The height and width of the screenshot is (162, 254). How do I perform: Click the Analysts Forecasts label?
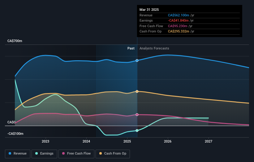click(x=154, y=48)
